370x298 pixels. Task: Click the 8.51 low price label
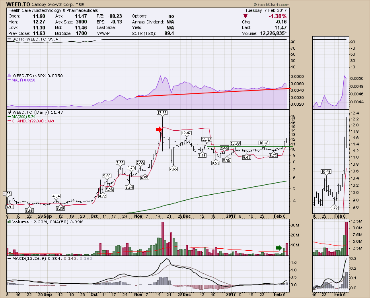(216, 163)
